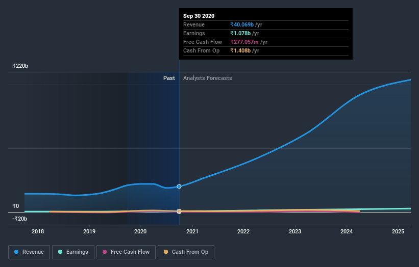The width and height of the screenshot is (419, 267).
Task: Click the ₹277.057m free cash flow value
Action: pyautogui.click(x=244, y=42)
